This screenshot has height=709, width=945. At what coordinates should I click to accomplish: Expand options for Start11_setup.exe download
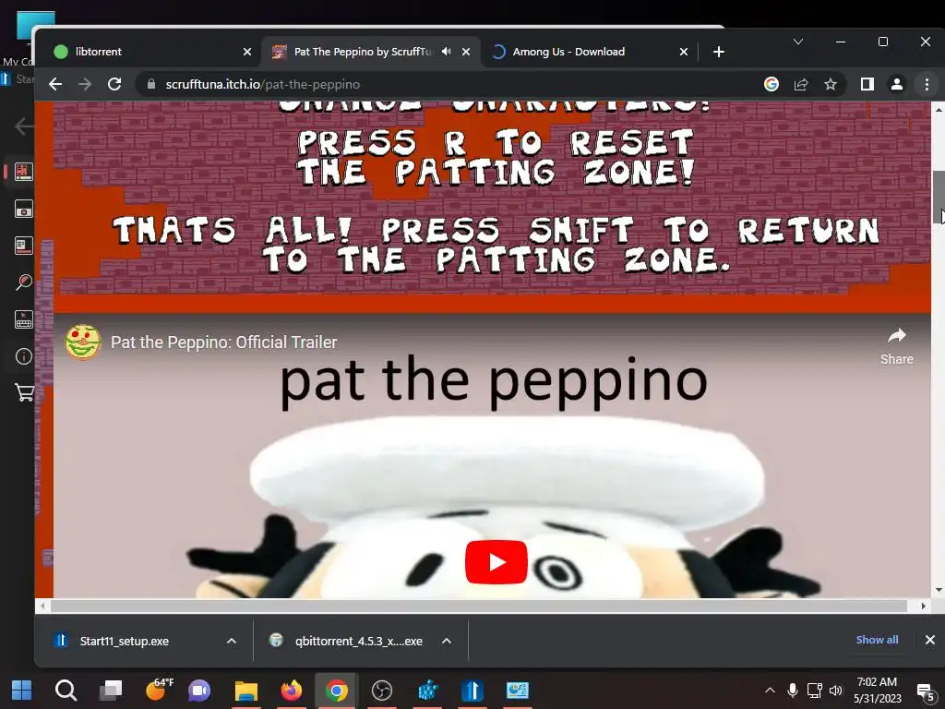pos(232,641)
